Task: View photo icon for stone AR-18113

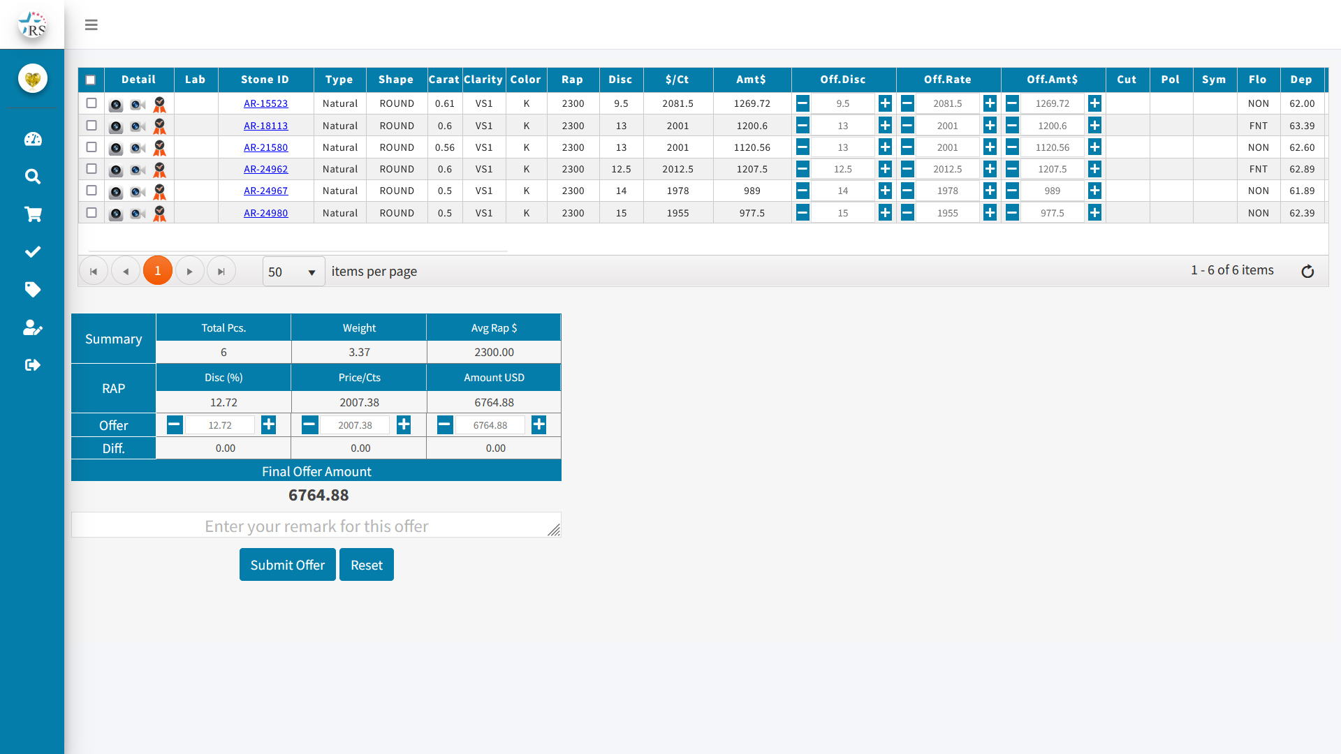Action: [116, 127]
